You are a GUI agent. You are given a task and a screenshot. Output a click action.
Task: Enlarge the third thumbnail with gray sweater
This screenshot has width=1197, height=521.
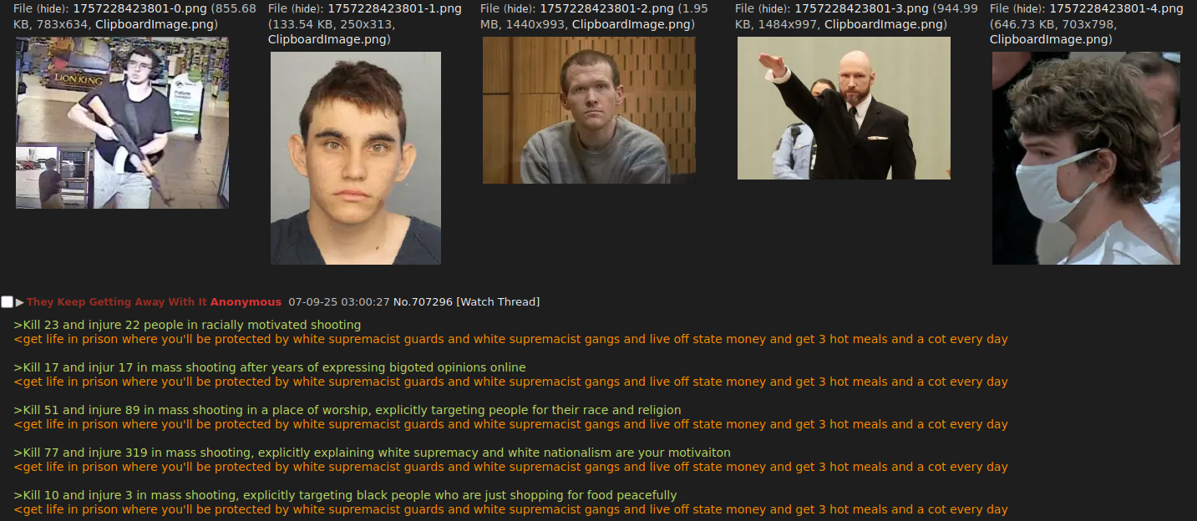click(x=589, y=109)
